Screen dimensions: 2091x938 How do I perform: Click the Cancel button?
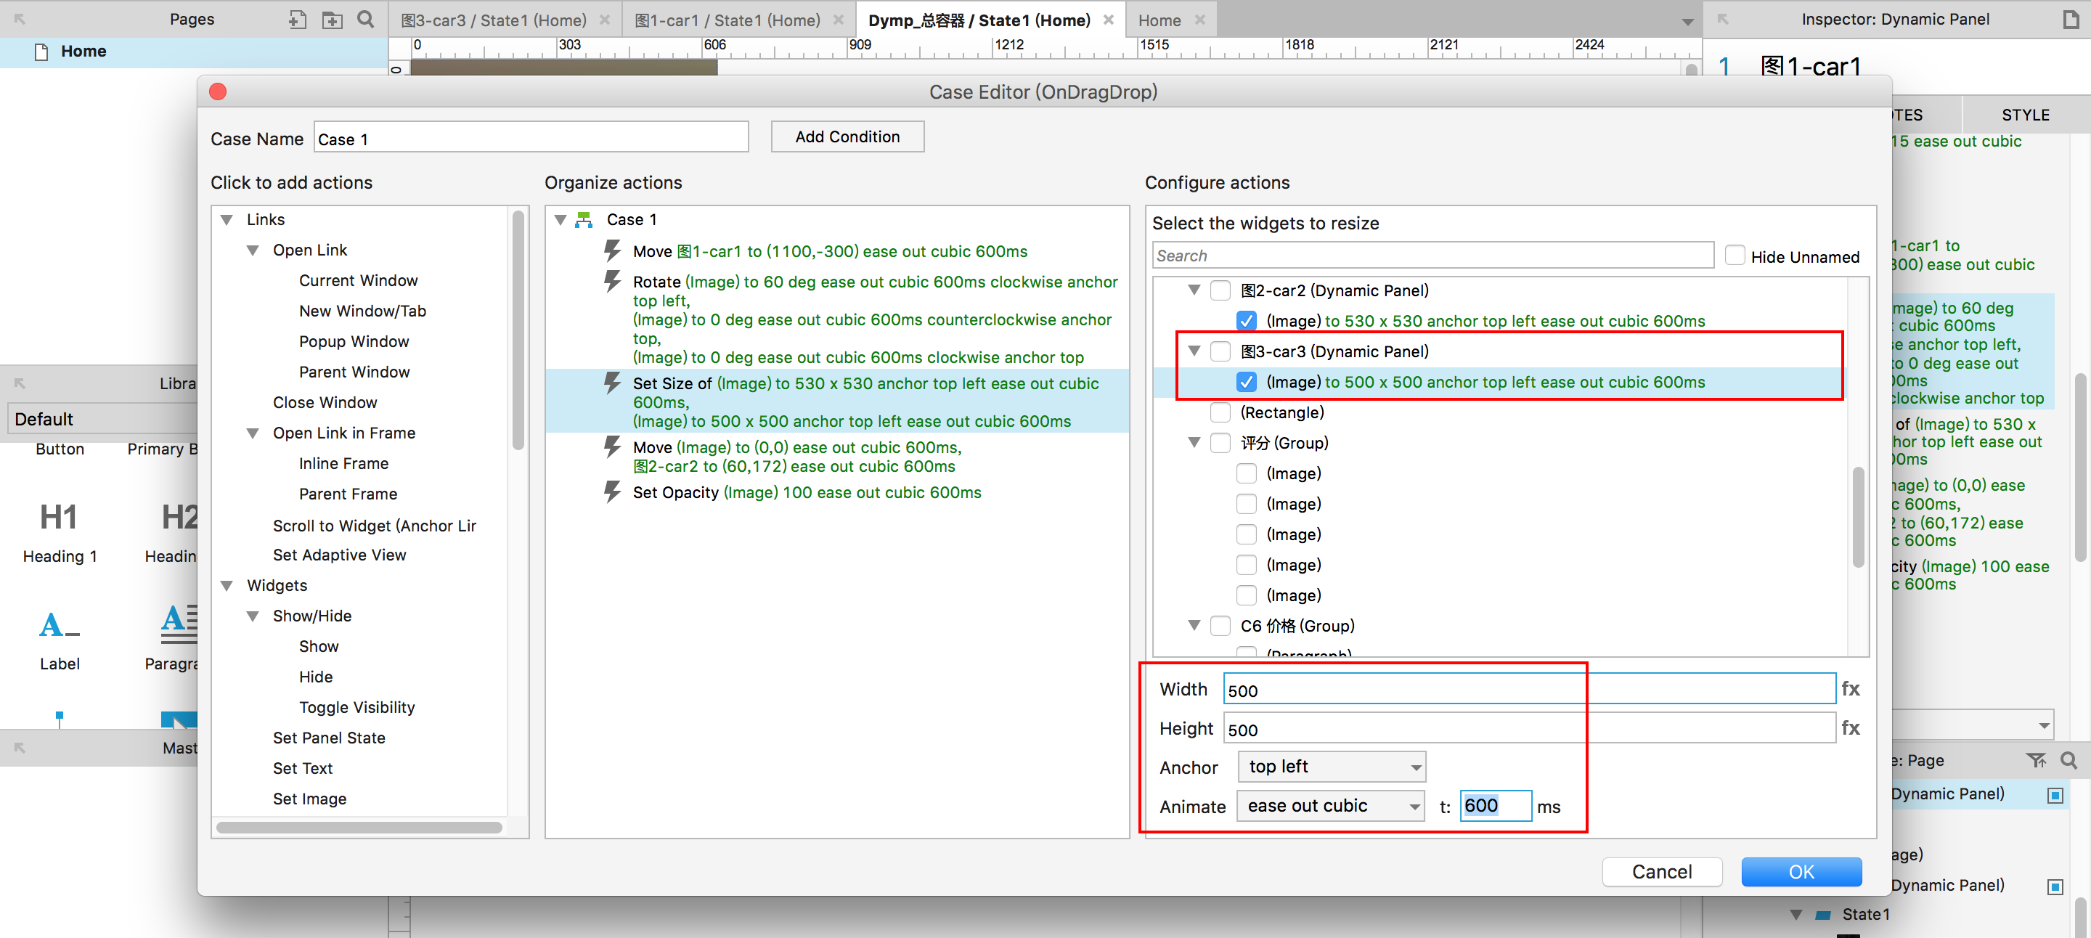coord(1662,871)
